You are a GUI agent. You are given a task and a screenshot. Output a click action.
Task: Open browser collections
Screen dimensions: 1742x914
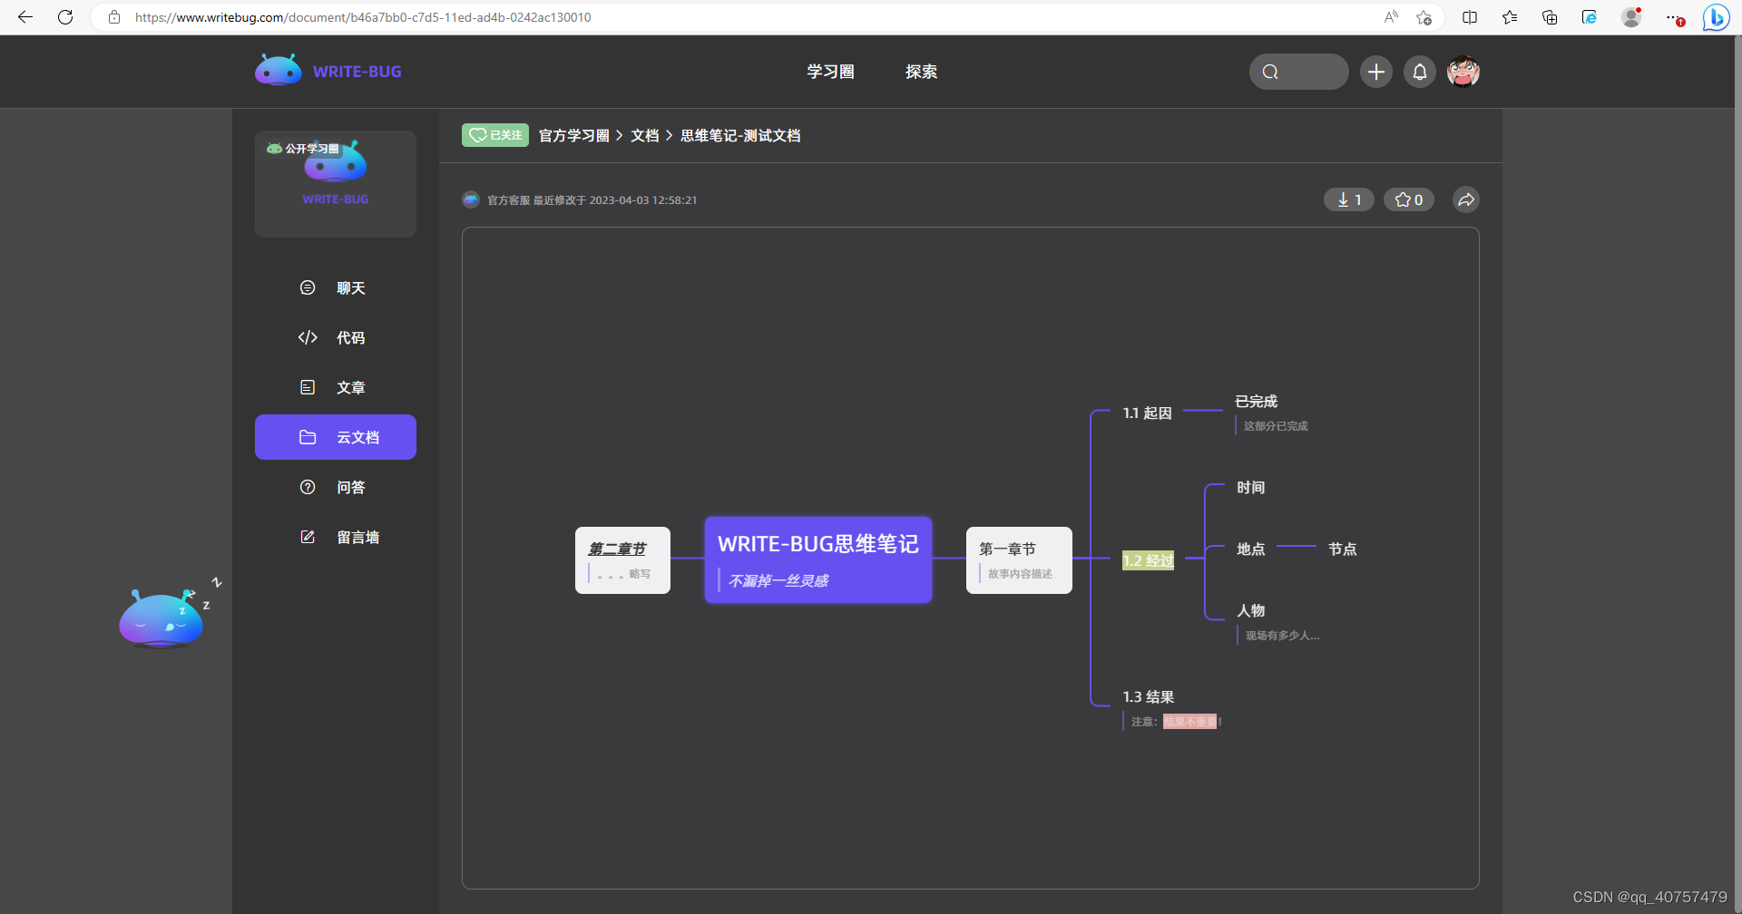(1550, 17)
